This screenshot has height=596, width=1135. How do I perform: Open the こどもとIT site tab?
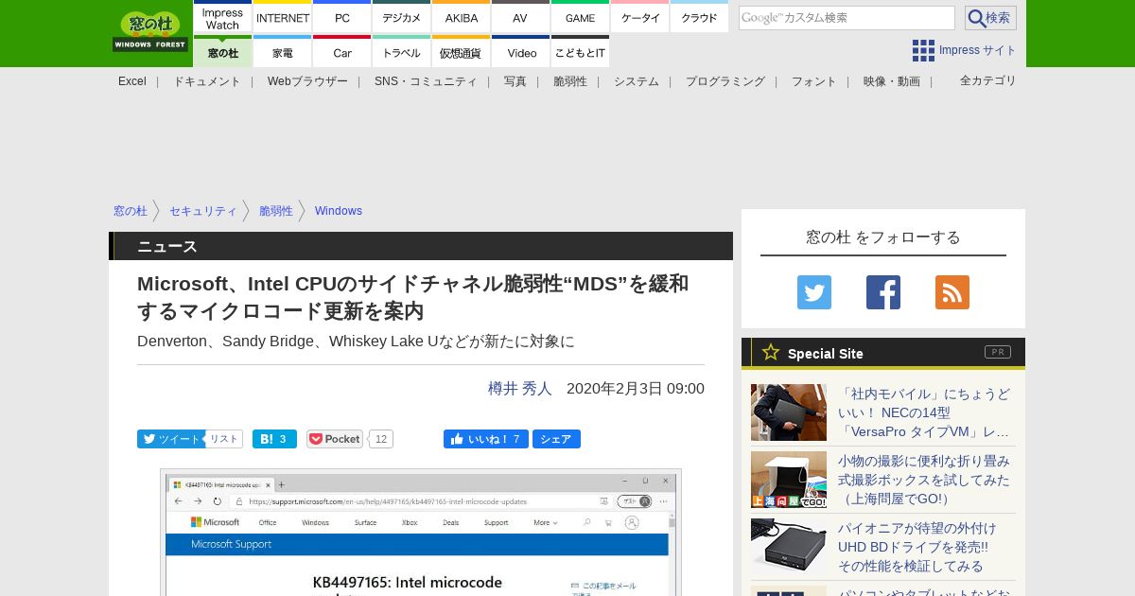point(580,52)
